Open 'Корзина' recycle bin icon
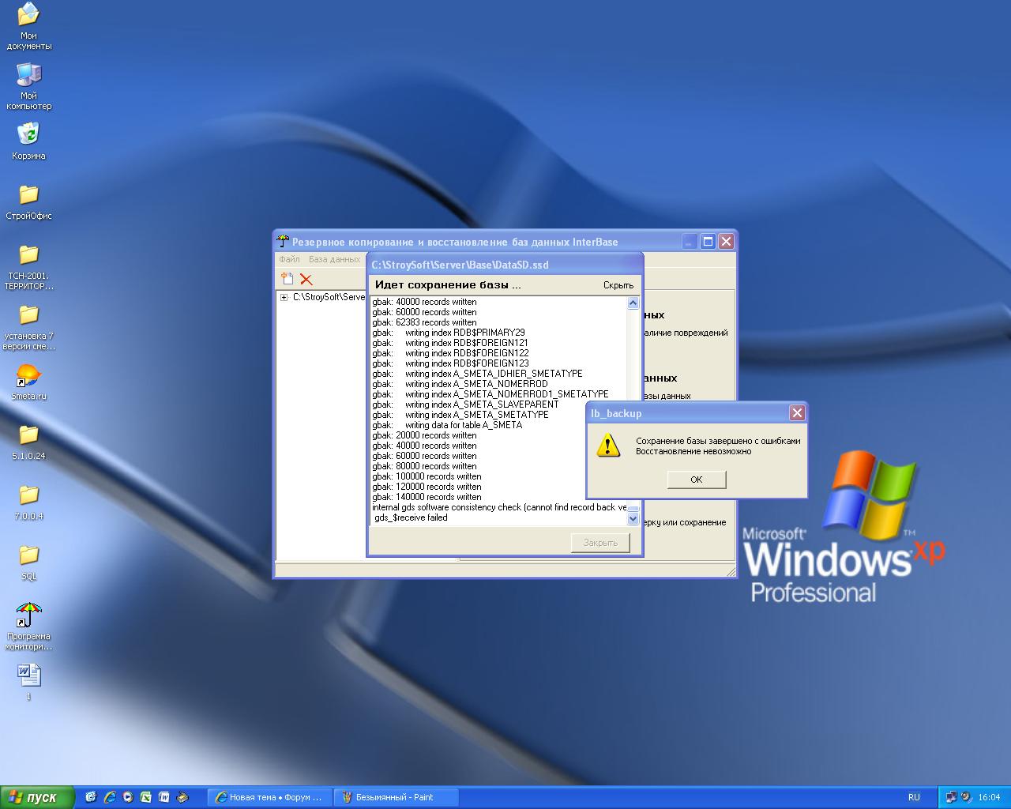1011x809 pixels. click(x=28, y=141)
